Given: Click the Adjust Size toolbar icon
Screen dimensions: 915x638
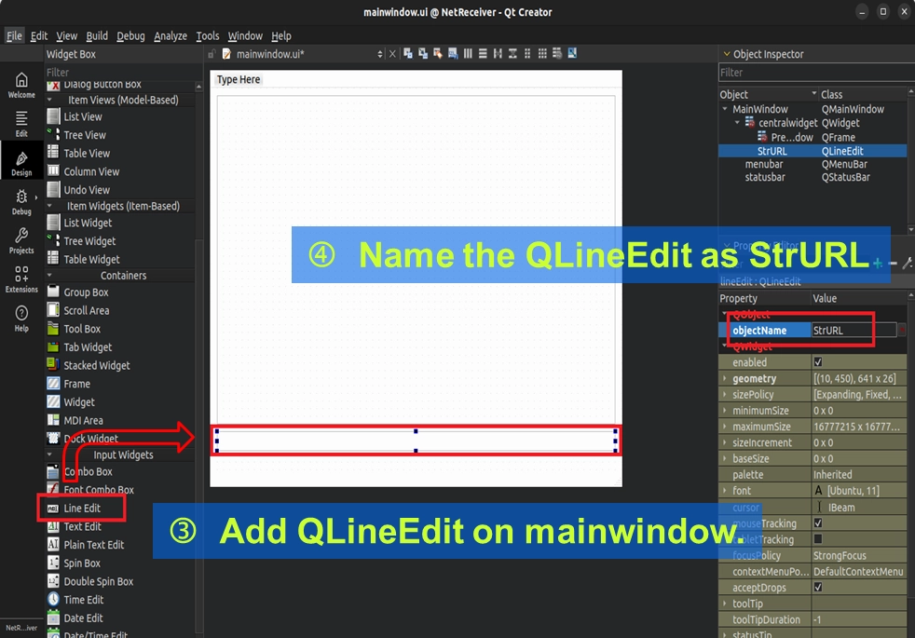Looking at the screenshot, I should pos(572,54).
